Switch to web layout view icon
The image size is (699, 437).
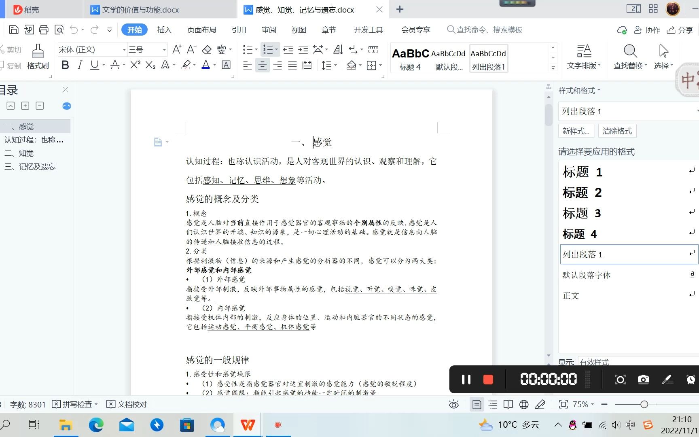coord(524,404)
